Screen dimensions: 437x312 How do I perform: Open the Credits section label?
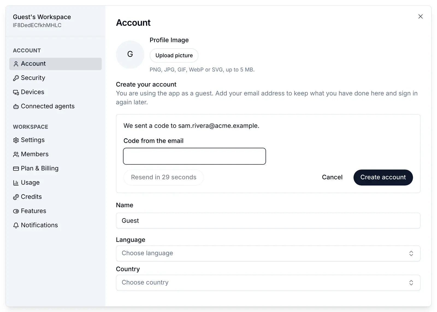[31, 197]
